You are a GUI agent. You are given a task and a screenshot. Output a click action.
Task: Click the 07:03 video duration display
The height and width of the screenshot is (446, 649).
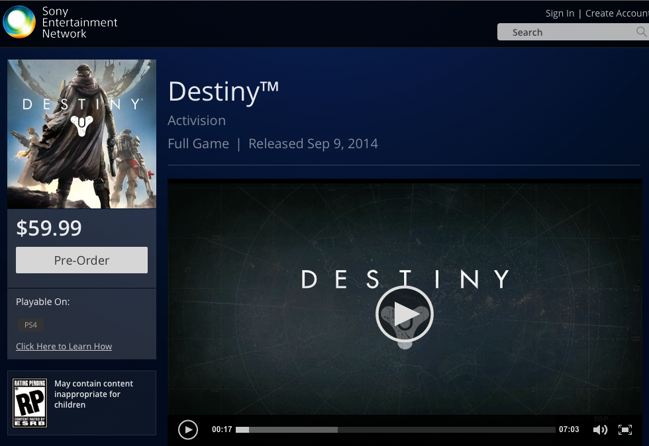[x=569, y=429]
